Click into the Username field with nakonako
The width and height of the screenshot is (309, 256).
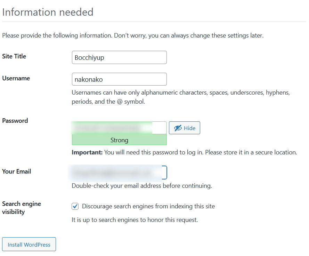[x=119, y=79]
